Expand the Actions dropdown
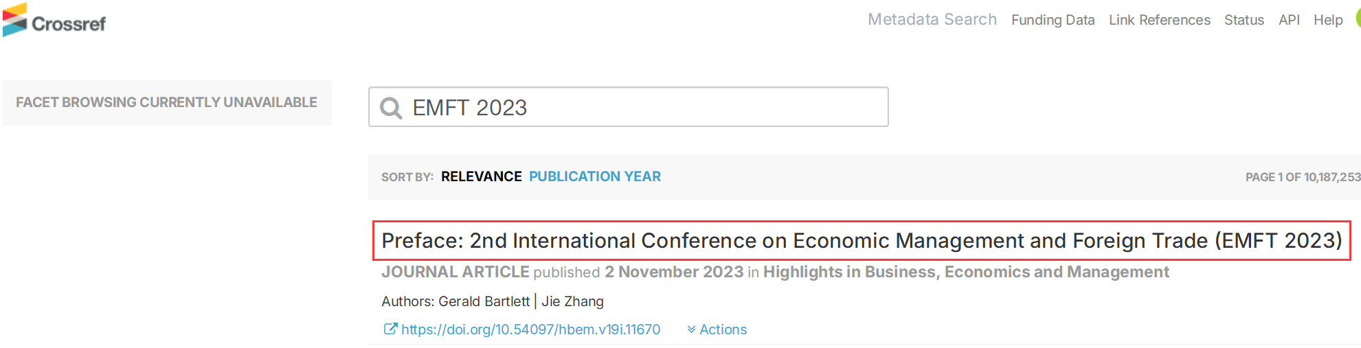 tap(717, 329)
